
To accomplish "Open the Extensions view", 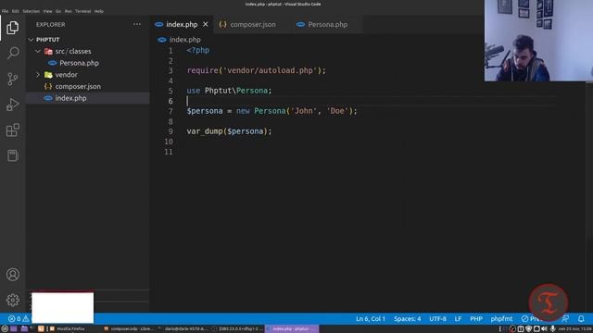I will click(x=12, y=130).
